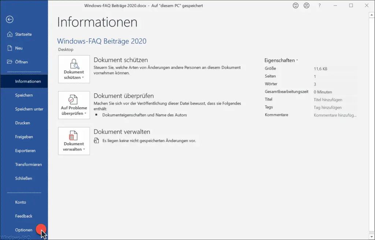Send a frown via sad face icon

pos(307,5)
